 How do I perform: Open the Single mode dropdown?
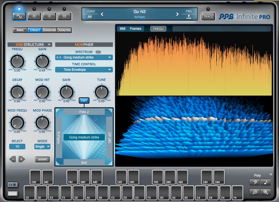pos(42,147)
